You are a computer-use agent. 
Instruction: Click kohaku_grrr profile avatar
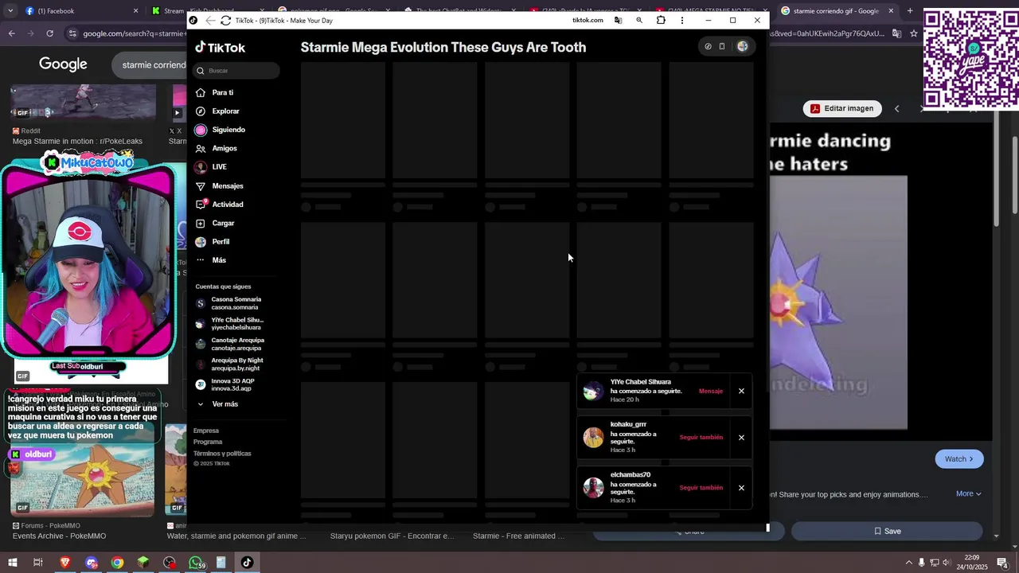593,438
